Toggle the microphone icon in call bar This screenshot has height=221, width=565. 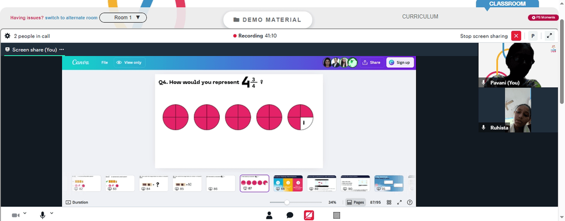[x=42, y=215]
